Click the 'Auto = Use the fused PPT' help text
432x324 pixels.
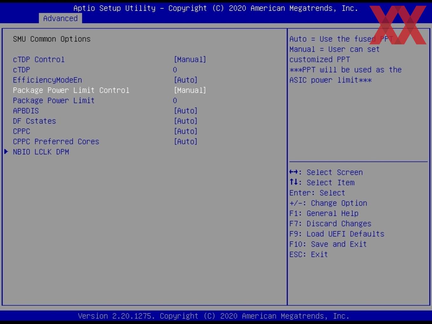(x=341, y=39)
